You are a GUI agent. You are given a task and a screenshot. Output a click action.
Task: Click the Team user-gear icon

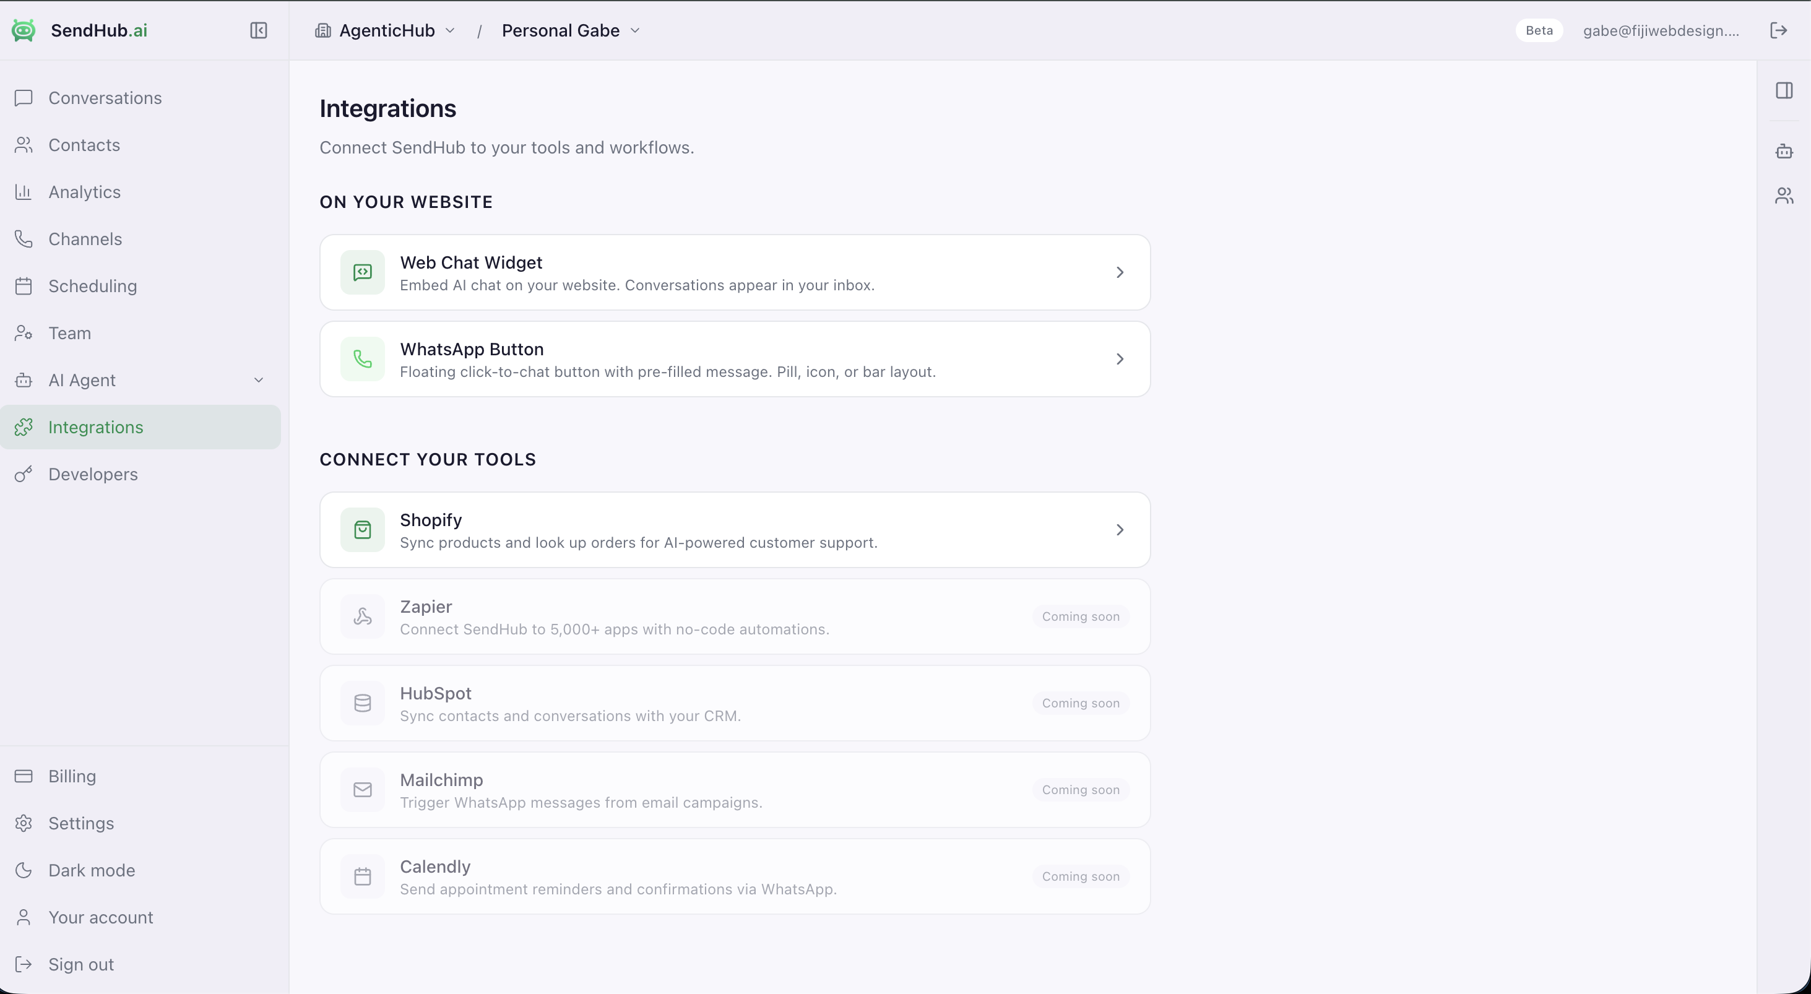tap(23, 333)
